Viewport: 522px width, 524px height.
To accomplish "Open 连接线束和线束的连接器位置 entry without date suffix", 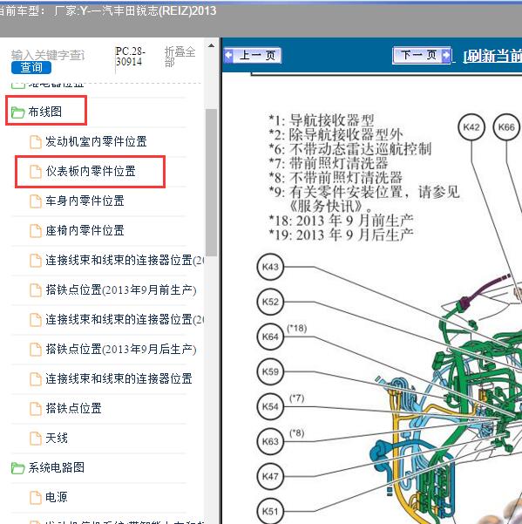I will click(119, 378).
